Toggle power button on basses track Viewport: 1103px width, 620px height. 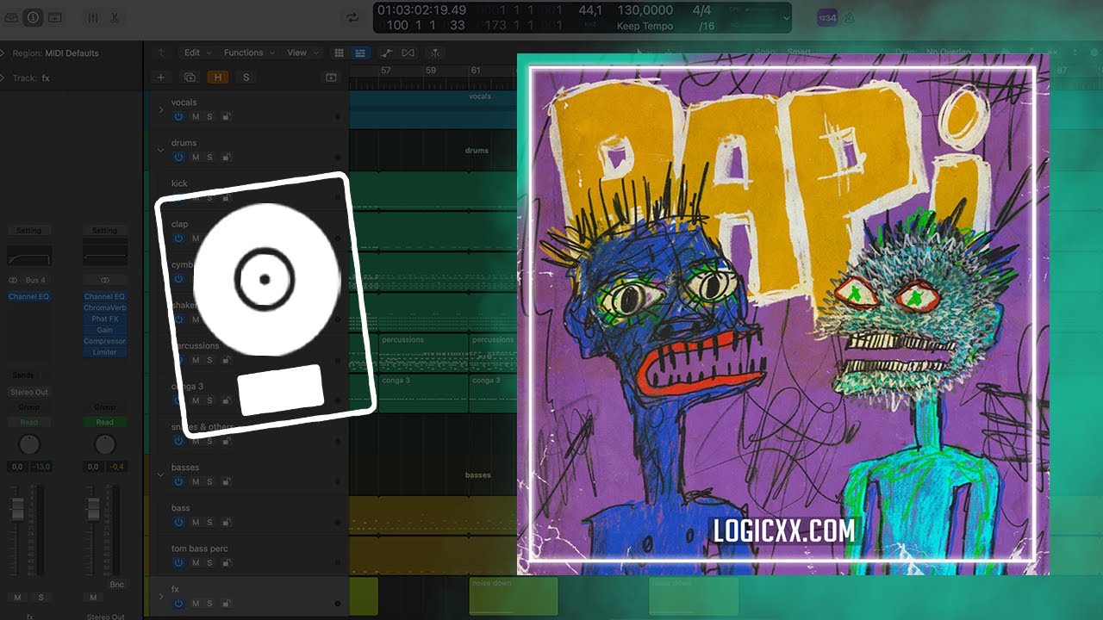[x=178, y=481]
